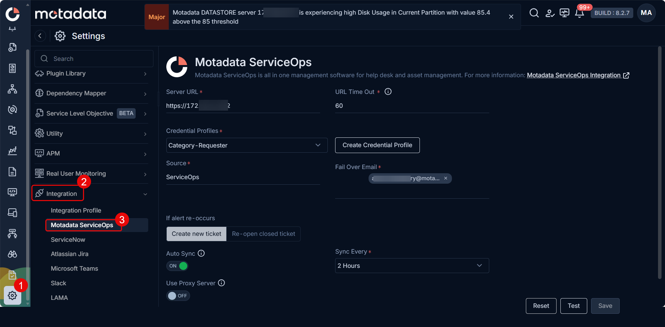
Task: Open ServiceNow integration item
Action: point(68,240)
